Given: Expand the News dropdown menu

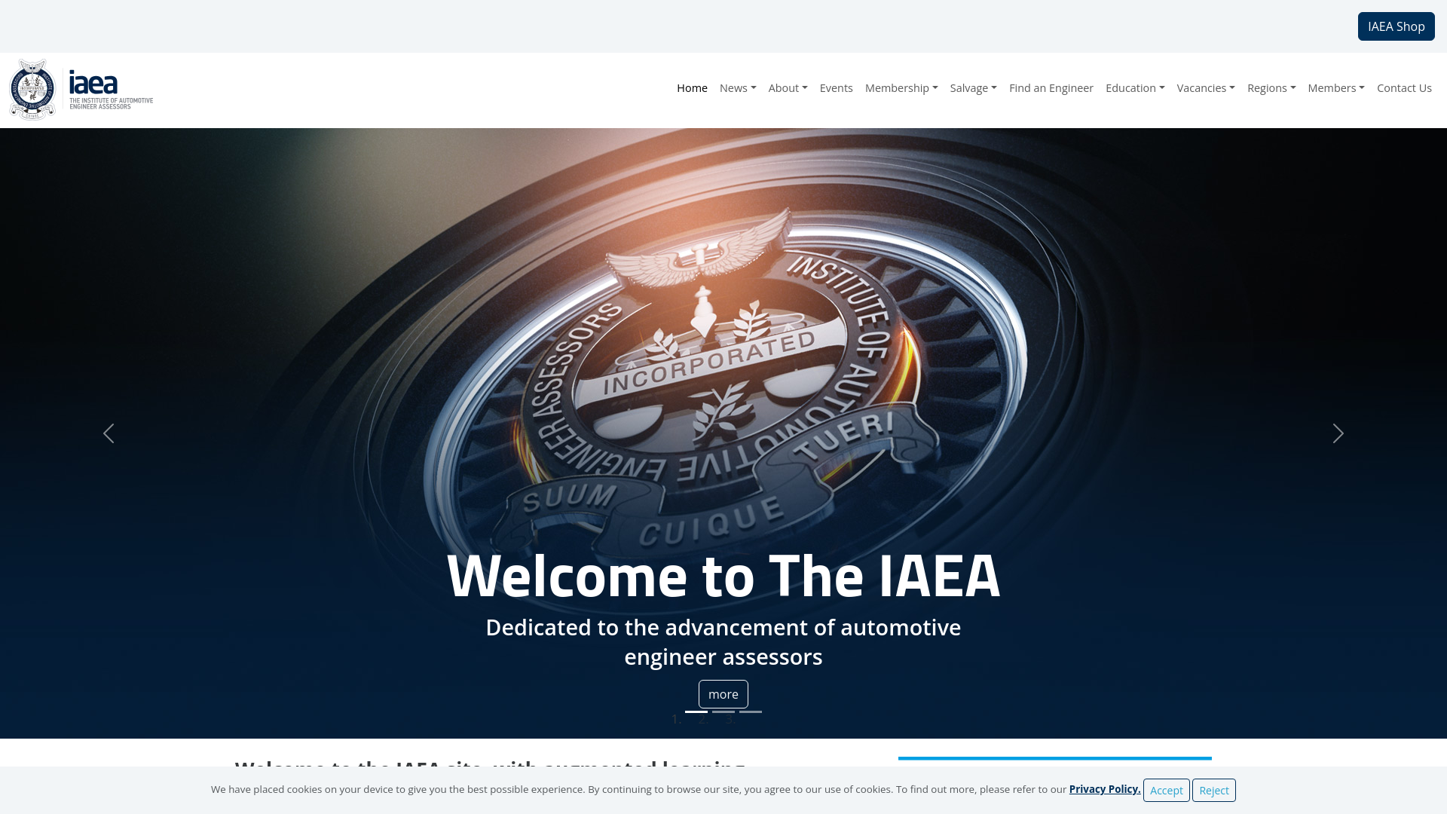Looking at the screenshot, I should 738,88.
